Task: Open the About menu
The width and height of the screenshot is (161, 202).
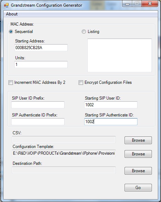Action: tap(12, 14)
